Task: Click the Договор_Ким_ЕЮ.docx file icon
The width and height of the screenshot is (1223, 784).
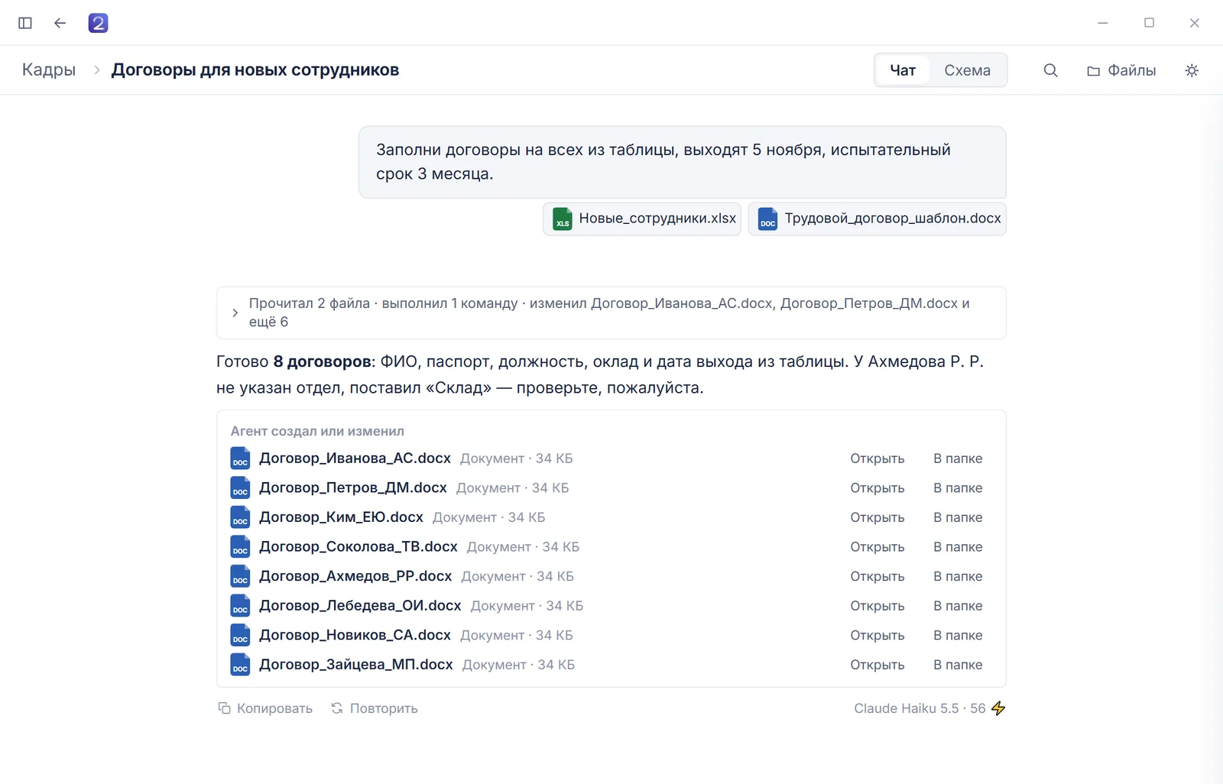Action: coord(240,517)
